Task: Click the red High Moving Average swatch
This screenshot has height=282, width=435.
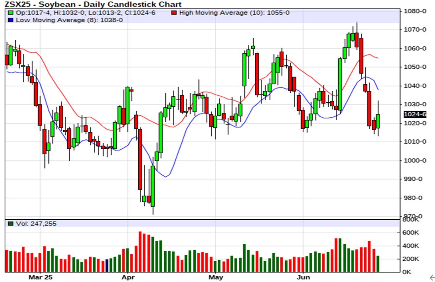Action: pyautogui.click(x=174, y=13)
